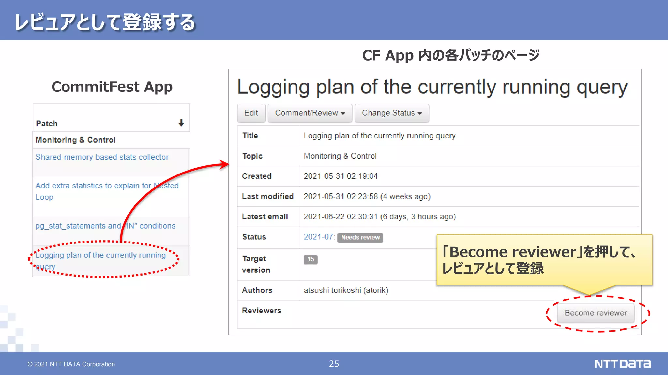668x375 pixels.
Task: Click the 15 target version badge
Action: [311, 259]
